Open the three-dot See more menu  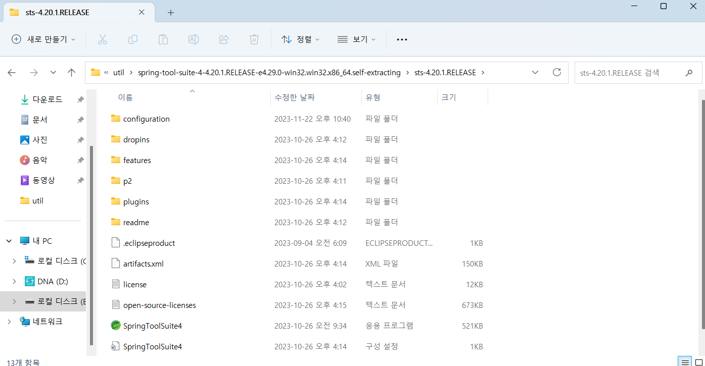(402, 39)
